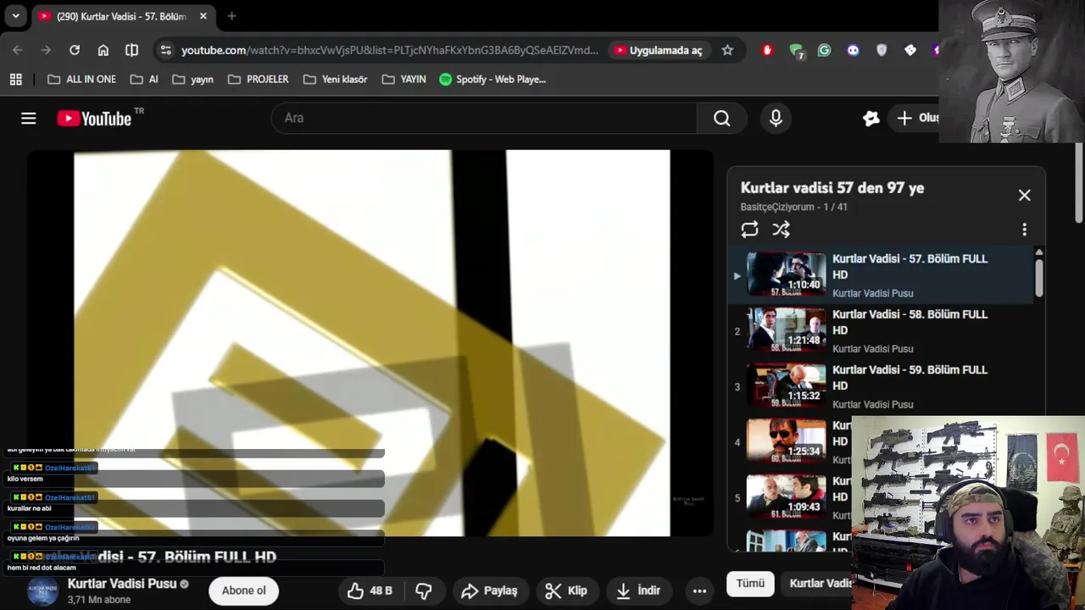
Task: Open green extension with 7 badge
Action: (x=796, y=51)
